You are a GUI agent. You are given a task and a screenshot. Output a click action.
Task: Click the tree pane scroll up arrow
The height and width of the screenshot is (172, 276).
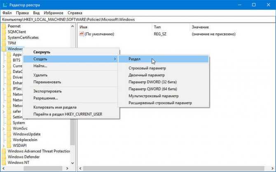(73, 26)
